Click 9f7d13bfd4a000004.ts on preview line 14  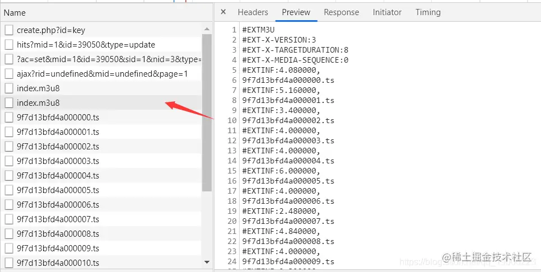288,161
